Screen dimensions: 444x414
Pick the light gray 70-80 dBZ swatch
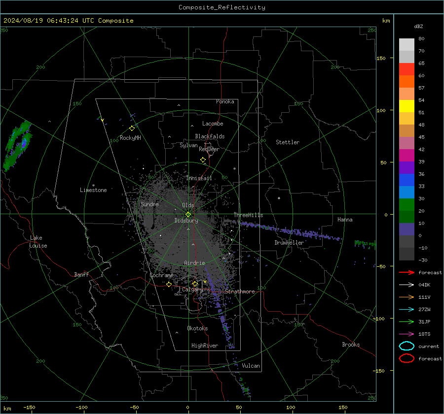point(407,45)
